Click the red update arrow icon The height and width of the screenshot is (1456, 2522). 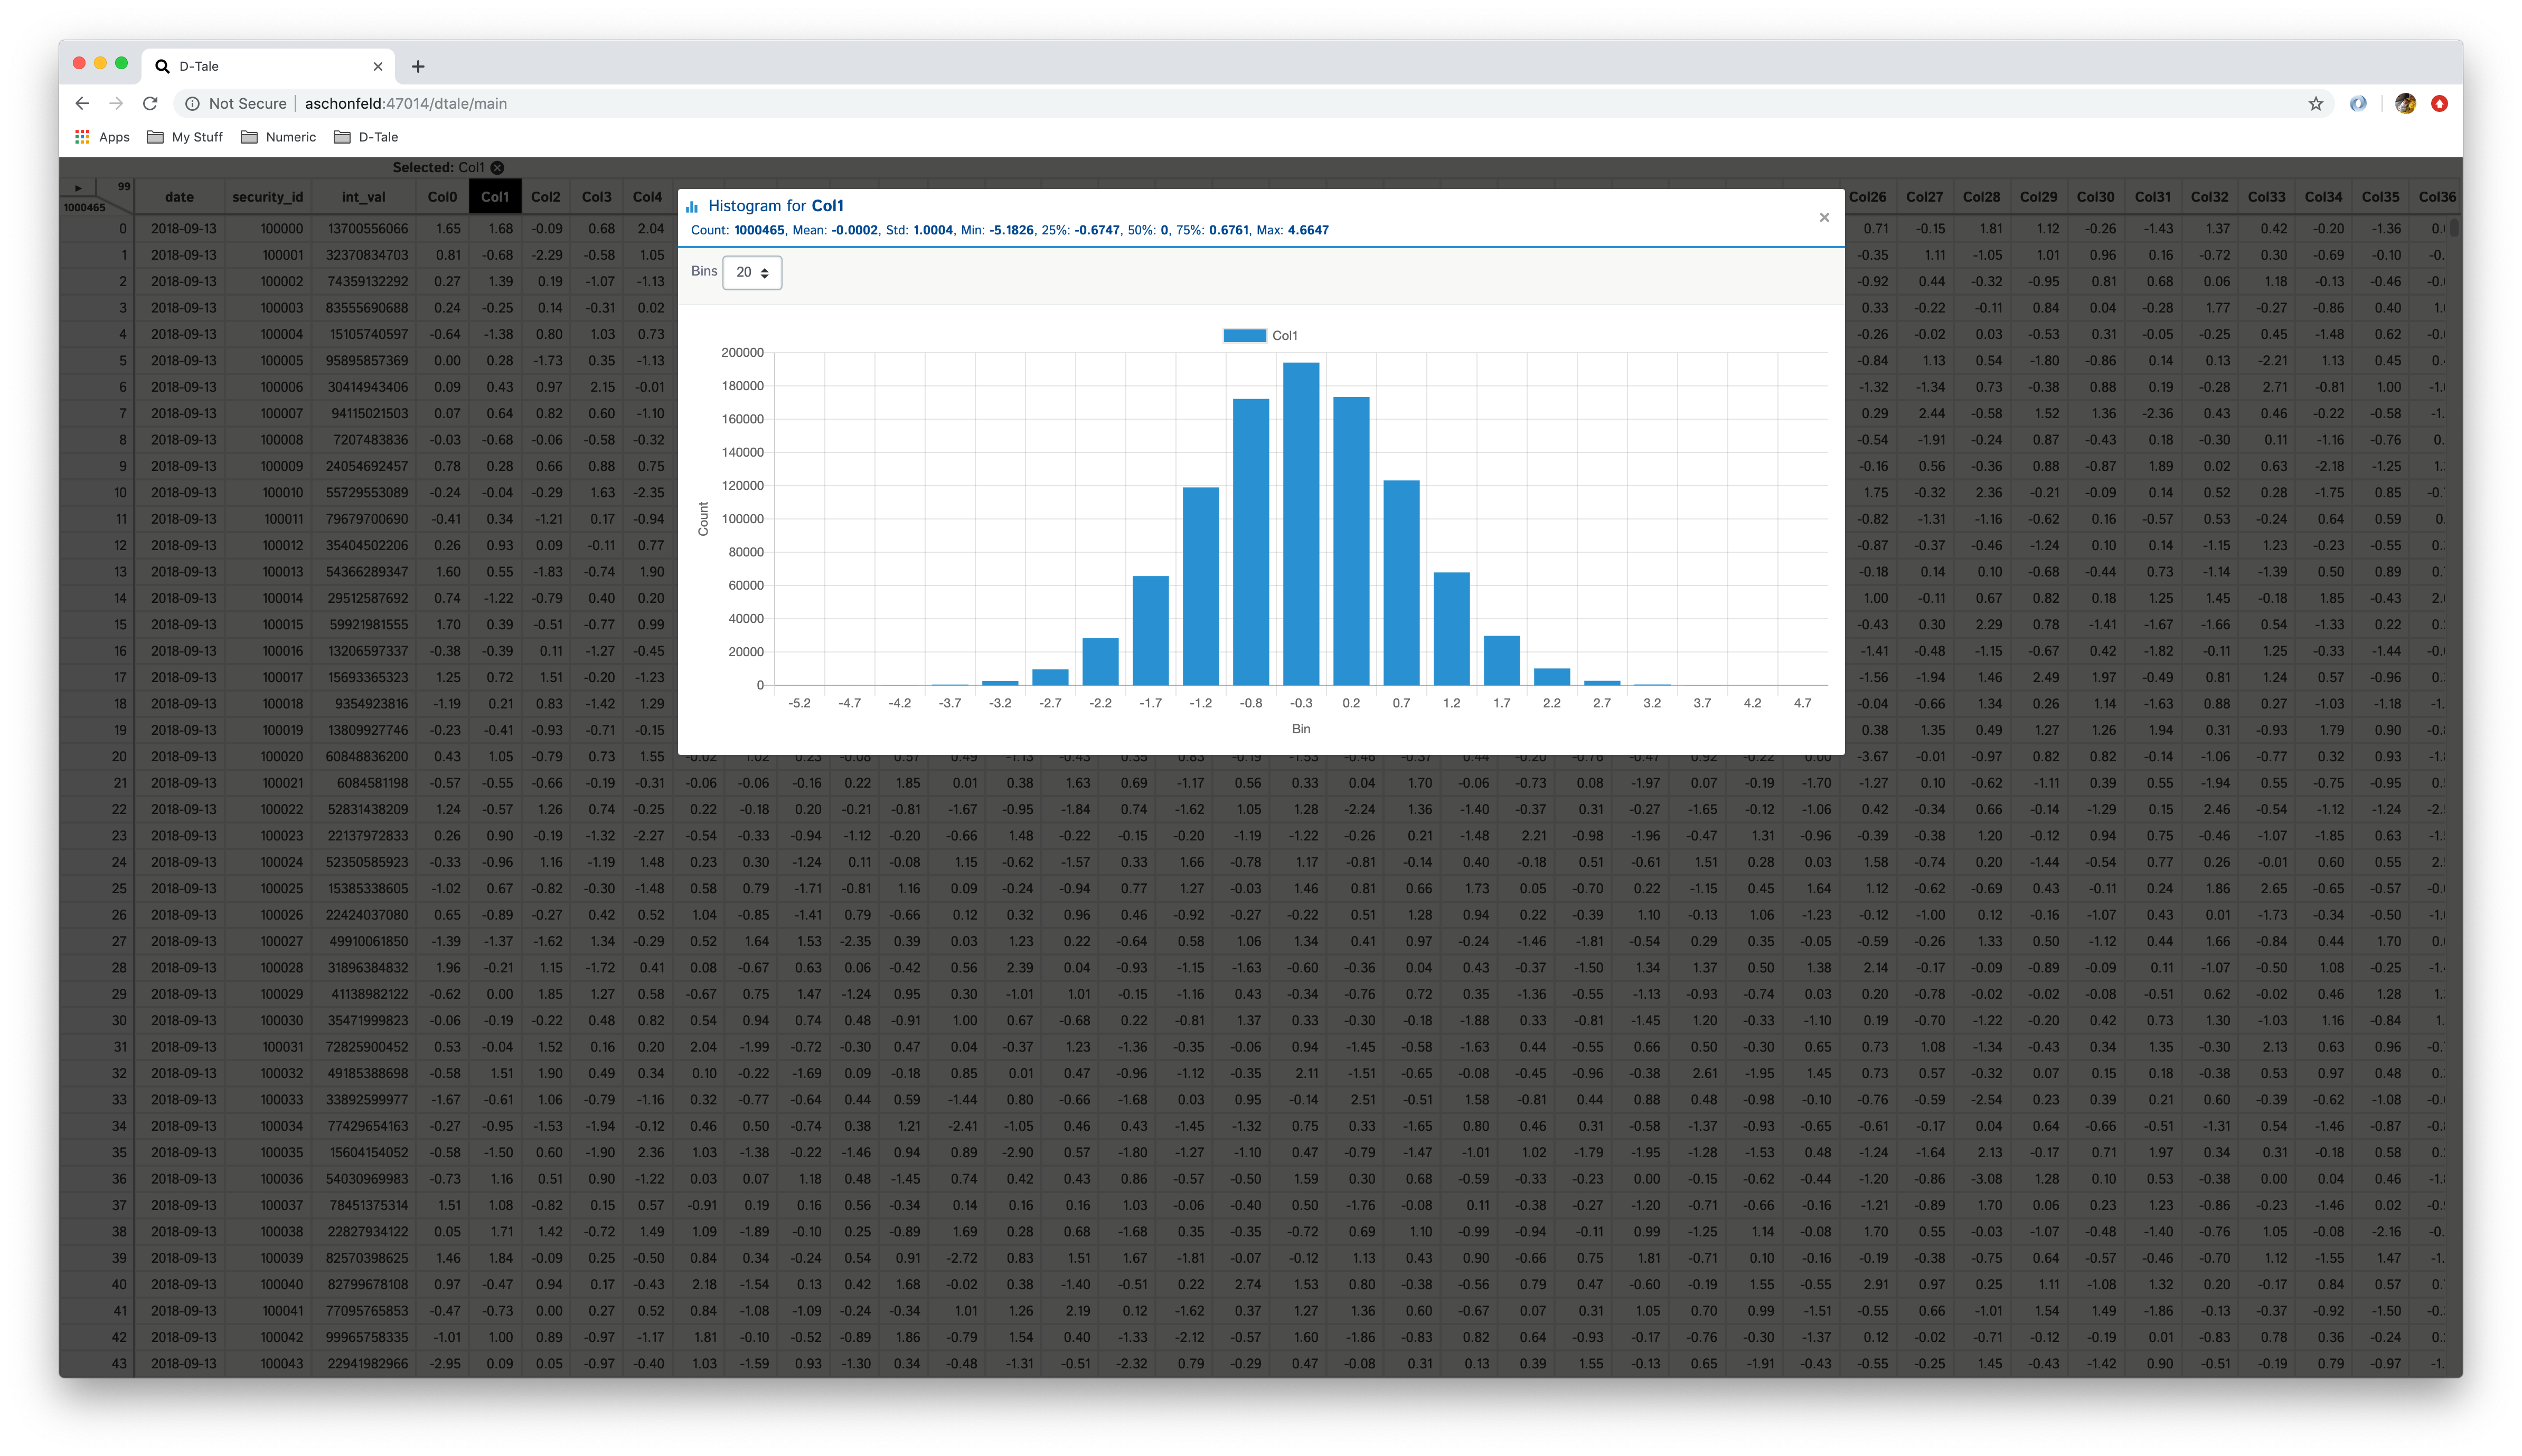click(2439, 103)
